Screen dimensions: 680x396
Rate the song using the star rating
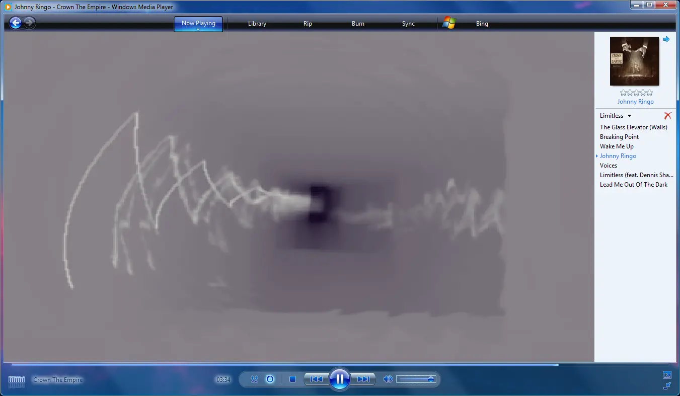pyautogui.click(x=636, y=93)
